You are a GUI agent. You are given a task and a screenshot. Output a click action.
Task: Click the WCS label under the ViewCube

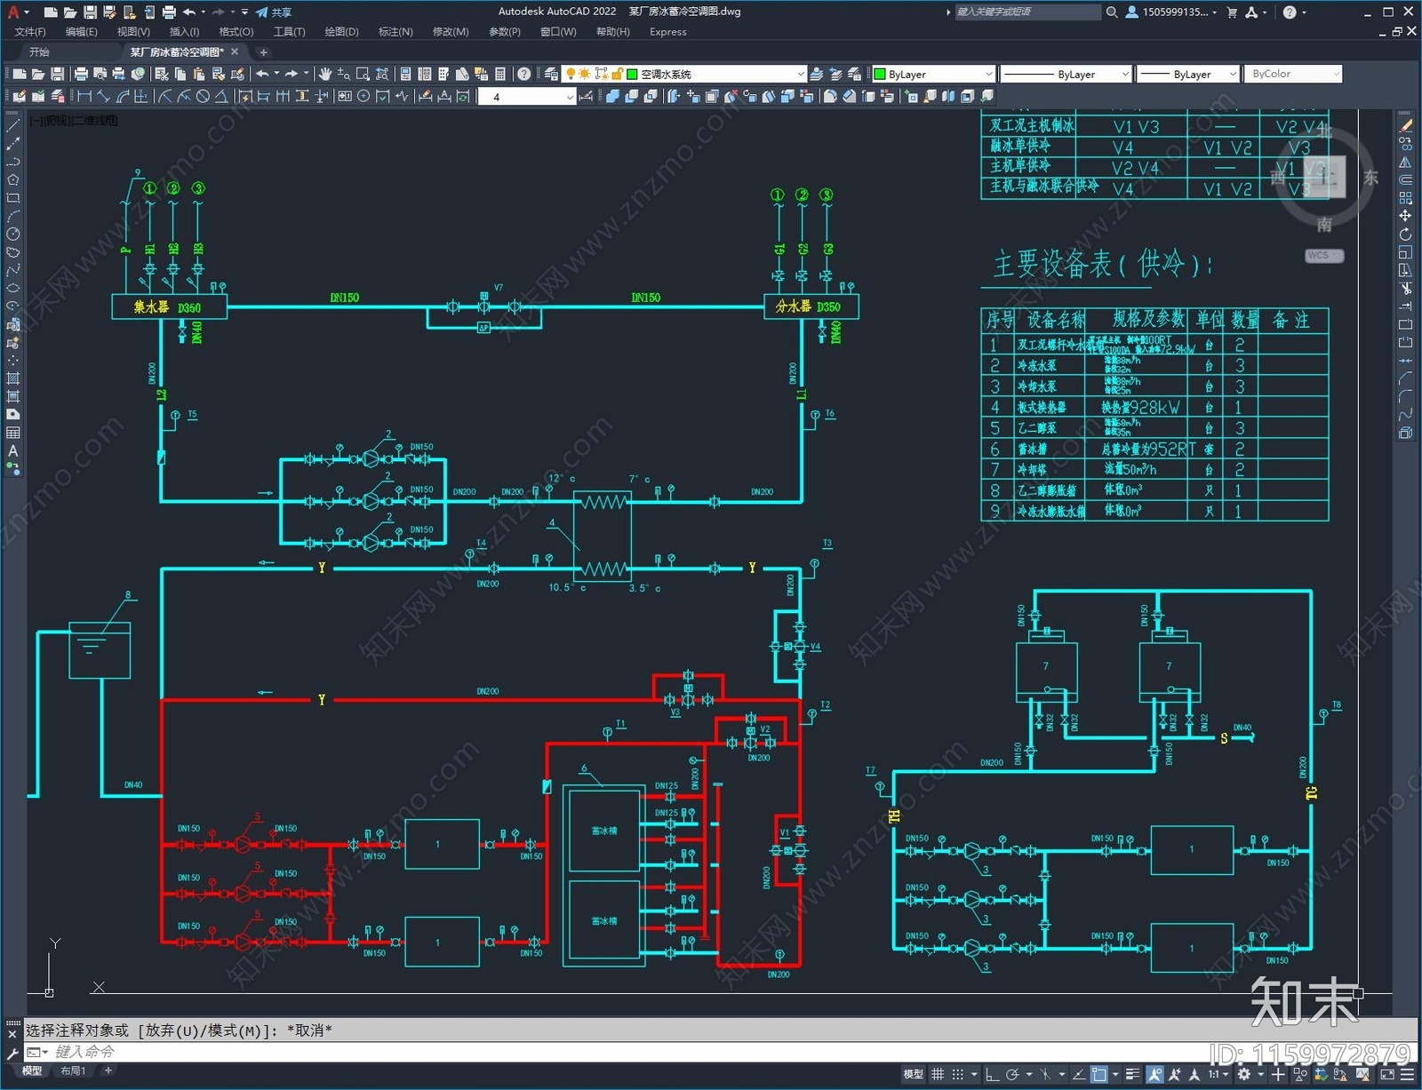click(1323, 255)
